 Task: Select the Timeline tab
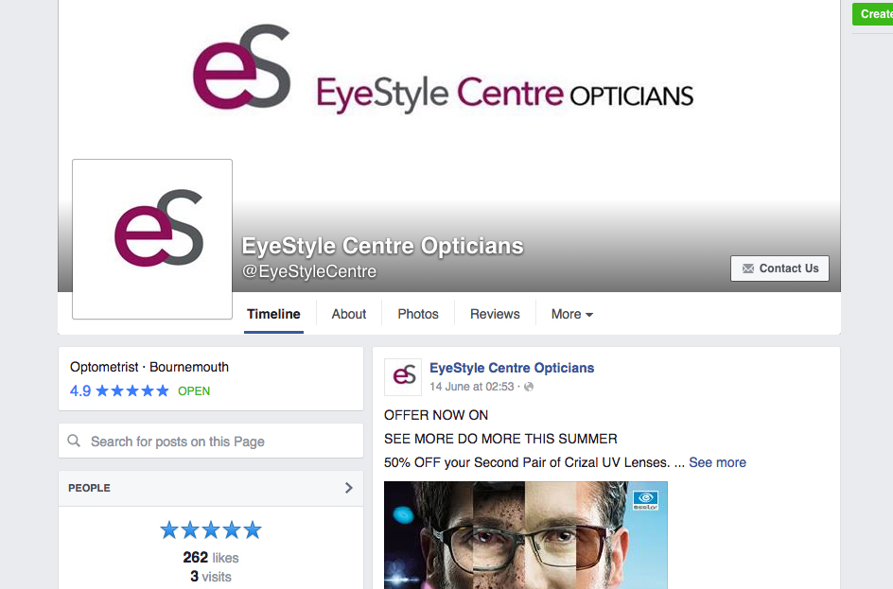[273, 314]
